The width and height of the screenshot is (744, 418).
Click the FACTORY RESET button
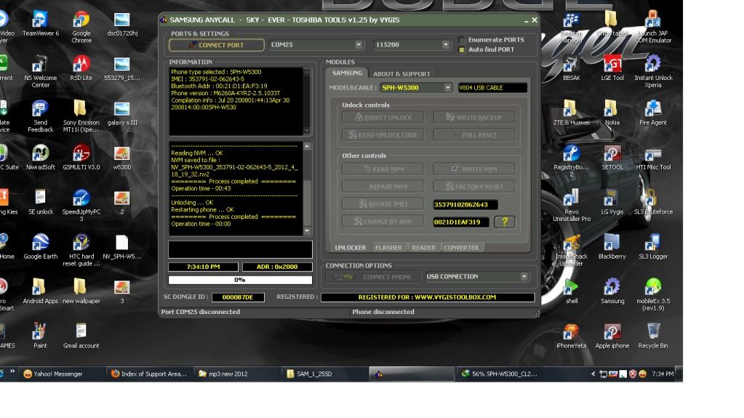click(474, 186)
